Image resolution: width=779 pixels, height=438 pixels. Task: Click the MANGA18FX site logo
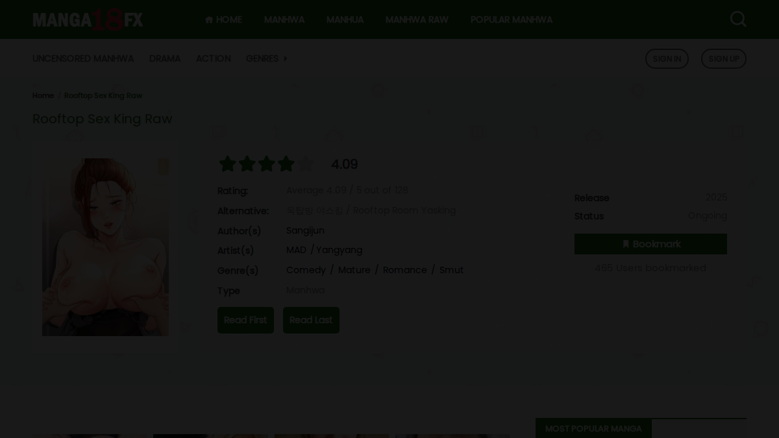88,19
